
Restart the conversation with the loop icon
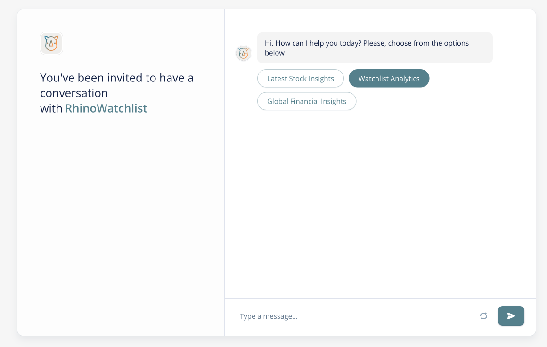483,316
